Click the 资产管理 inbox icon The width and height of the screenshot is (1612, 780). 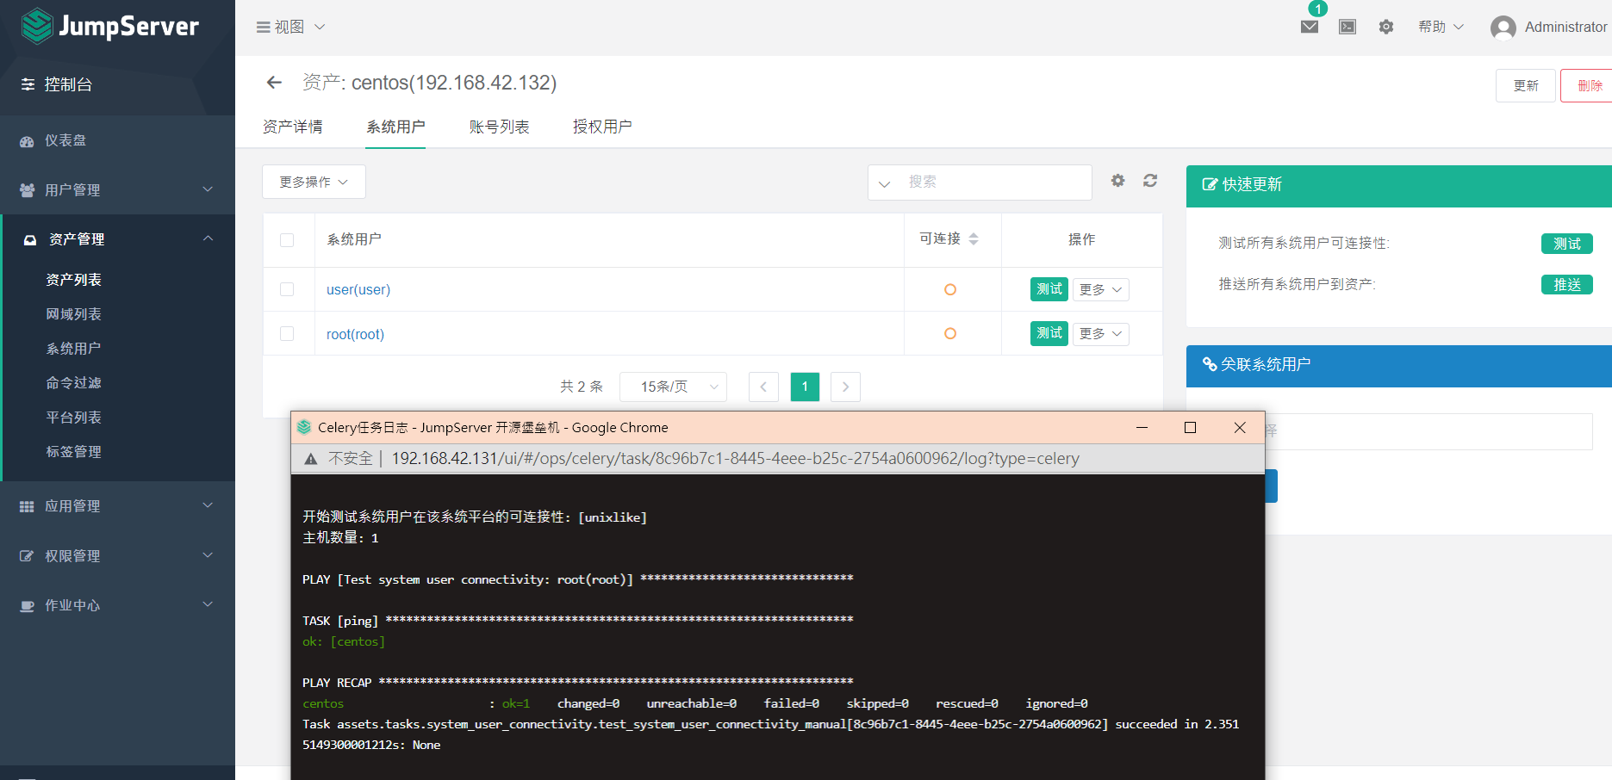(30, 239)
